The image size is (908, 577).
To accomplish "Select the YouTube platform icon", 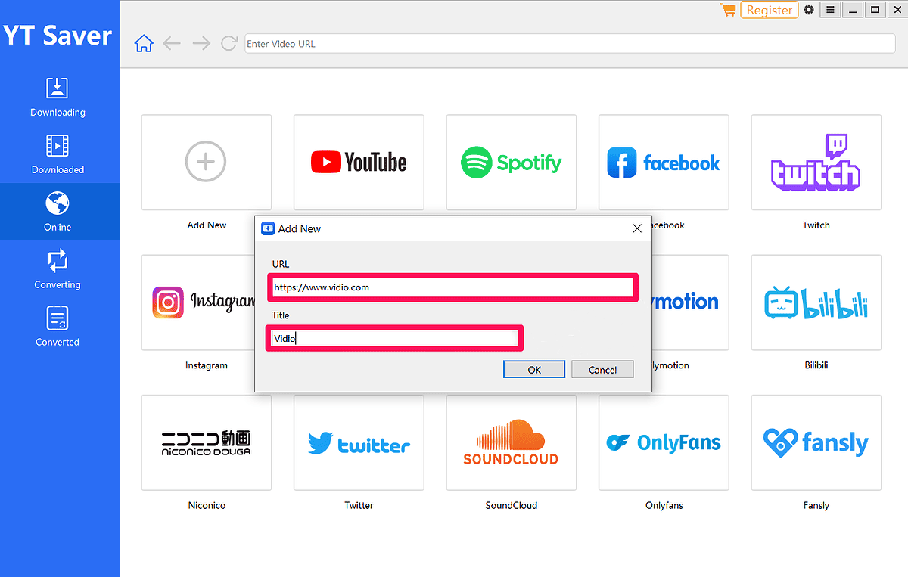I will pyautogui.click(x=359, y=162).
